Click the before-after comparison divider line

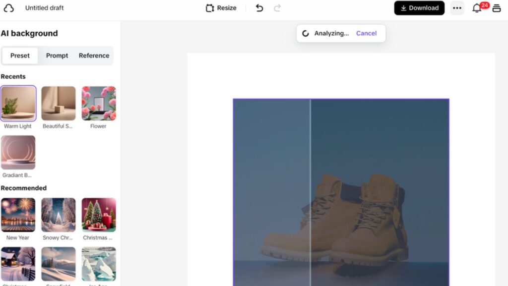tap(311, 192)
